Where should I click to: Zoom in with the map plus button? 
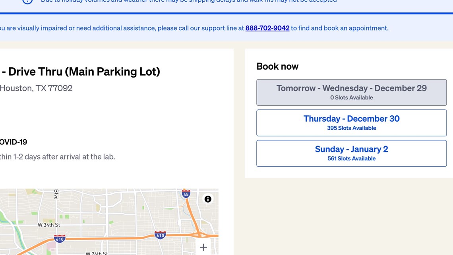tap(203, 247)
